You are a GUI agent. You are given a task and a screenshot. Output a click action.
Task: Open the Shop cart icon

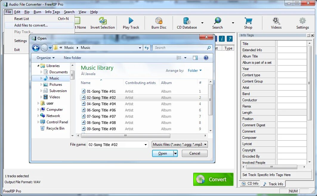coord(248,21)
